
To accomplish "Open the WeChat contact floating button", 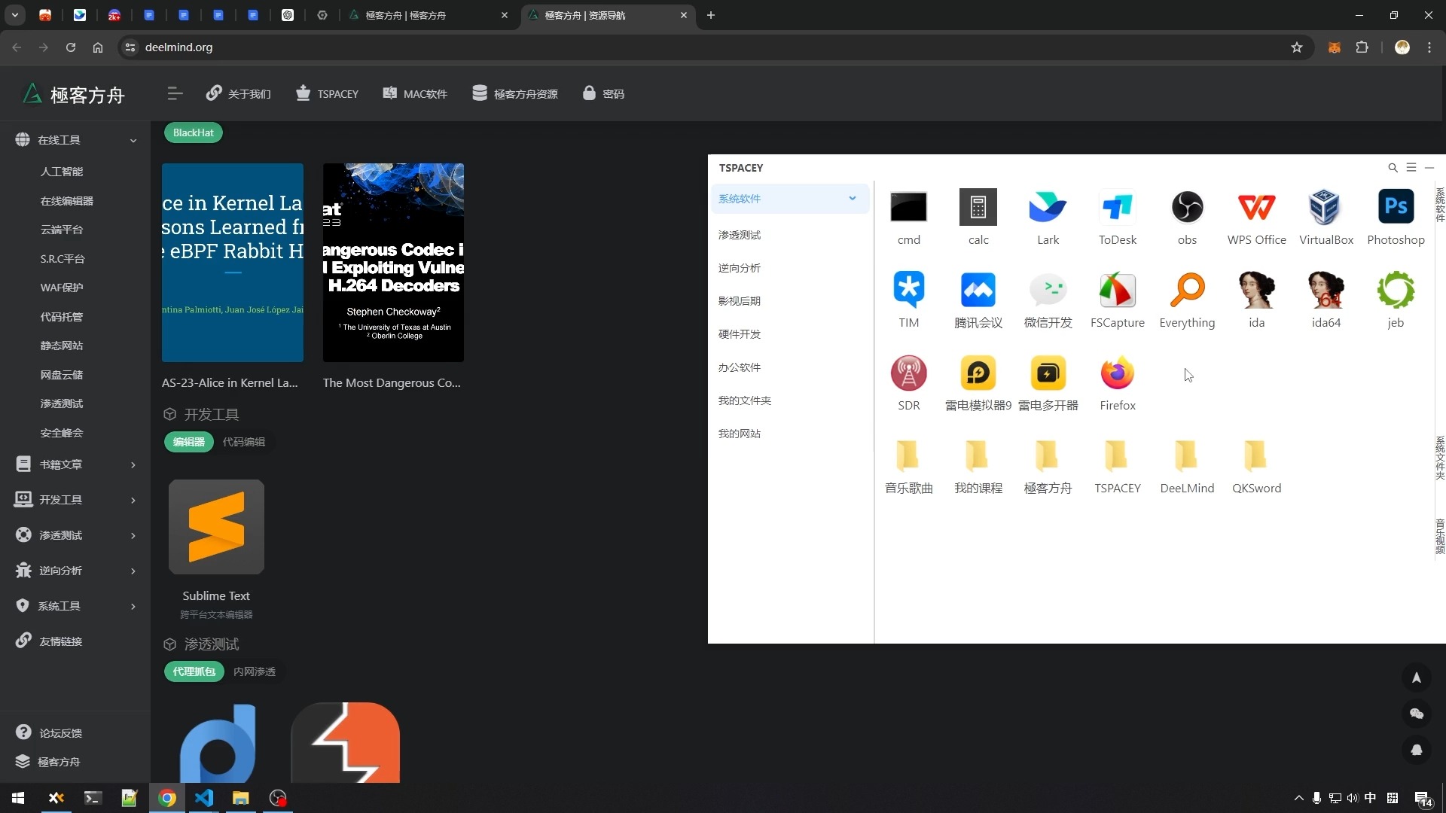I will [1416, 714].
